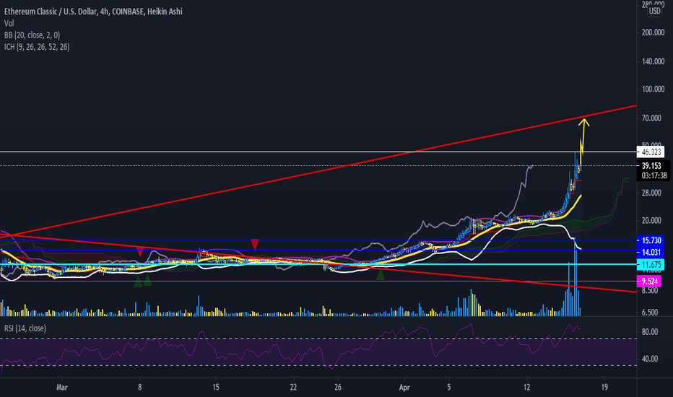Click the Ethereum Classic / U.S. Dollar chart title

click(x=93, y=12)
